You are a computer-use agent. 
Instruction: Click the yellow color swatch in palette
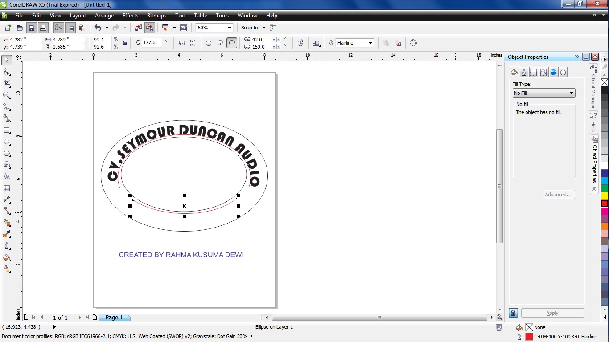(605, 196)
